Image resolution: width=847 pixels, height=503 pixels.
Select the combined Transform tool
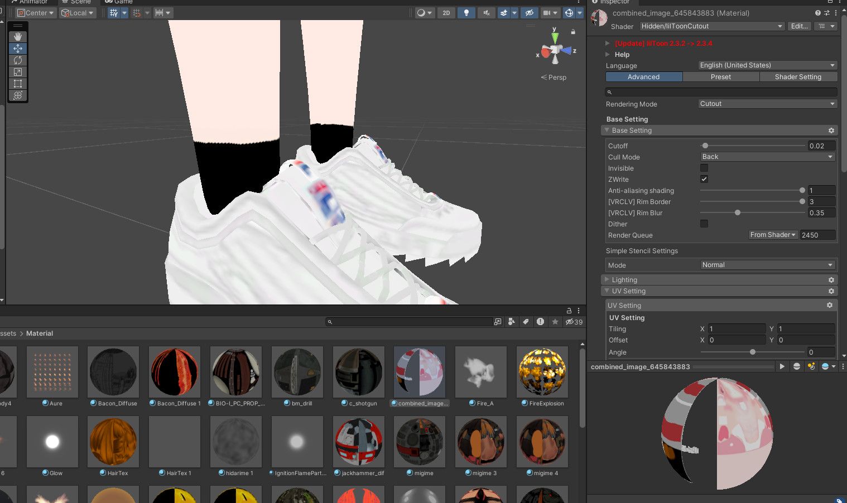(18, 95)
